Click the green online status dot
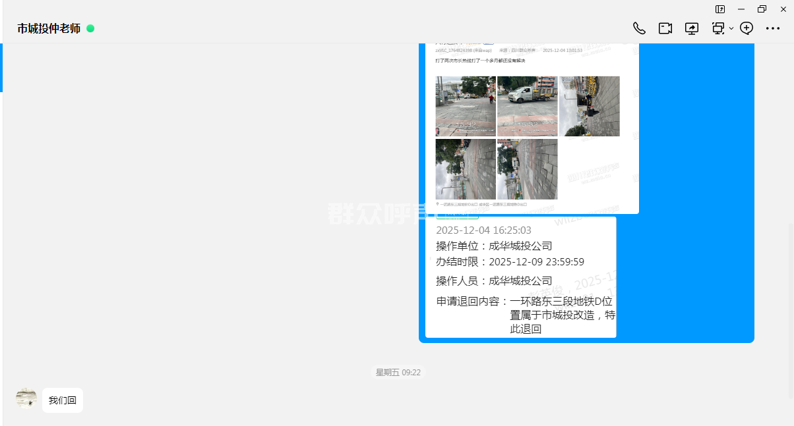Viewport: 794px width, 426px height. coord(90,28)
